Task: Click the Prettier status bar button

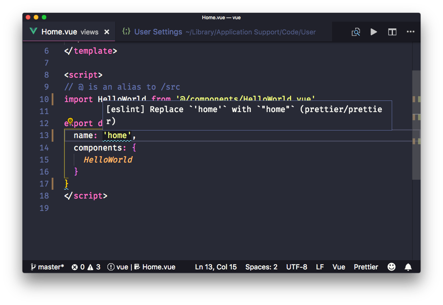Action: tap(366, 267)
